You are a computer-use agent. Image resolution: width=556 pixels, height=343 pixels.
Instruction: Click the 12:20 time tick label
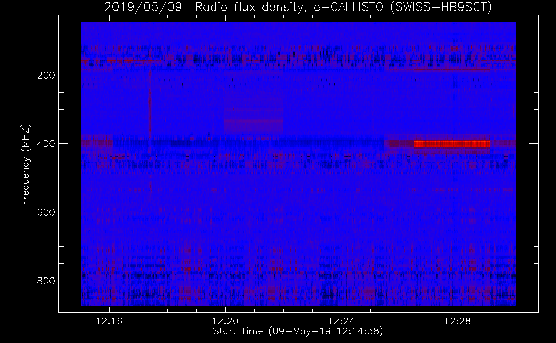tap(225, 321)
